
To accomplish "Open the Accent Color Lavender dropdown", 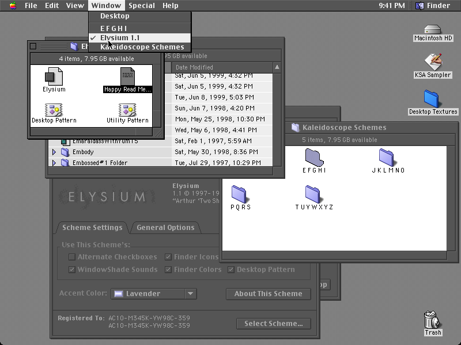I will click(x=154, y=294).
